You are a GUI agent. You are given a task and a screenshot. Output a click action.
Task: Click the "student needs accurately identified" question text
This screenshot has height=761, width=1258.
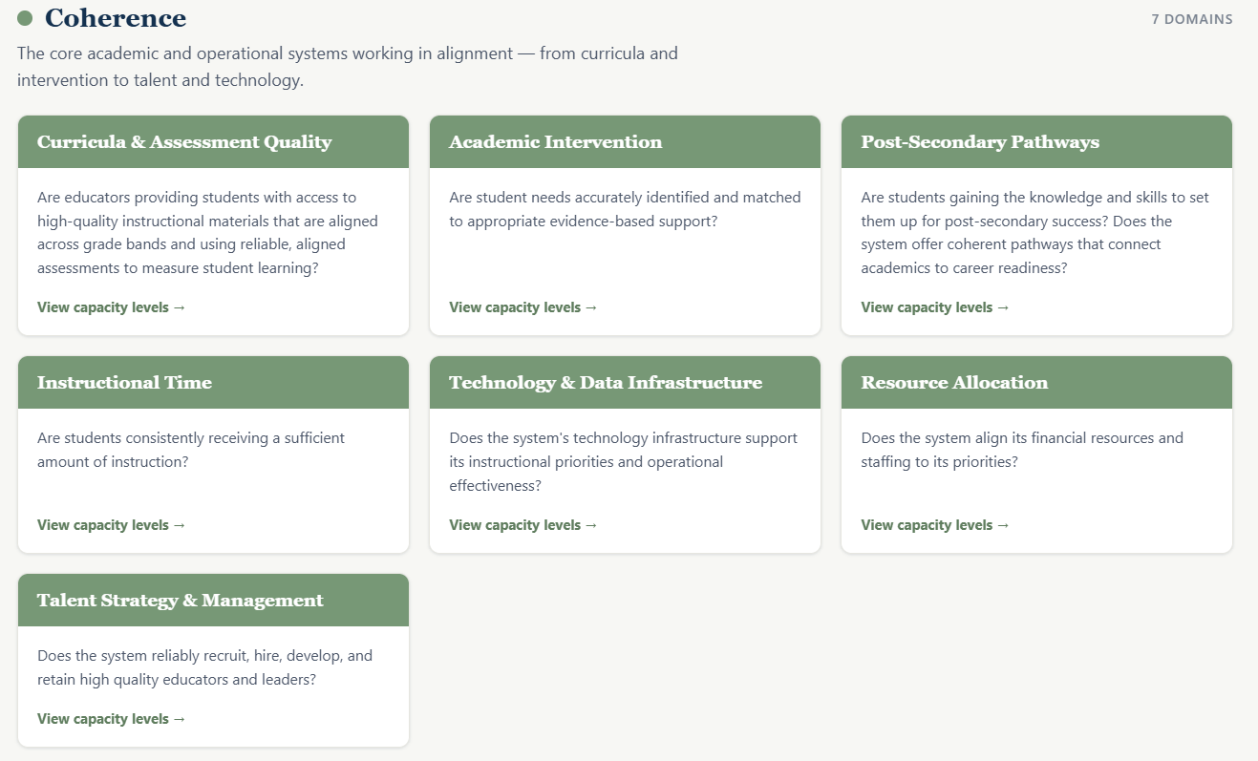click(625, 209)
